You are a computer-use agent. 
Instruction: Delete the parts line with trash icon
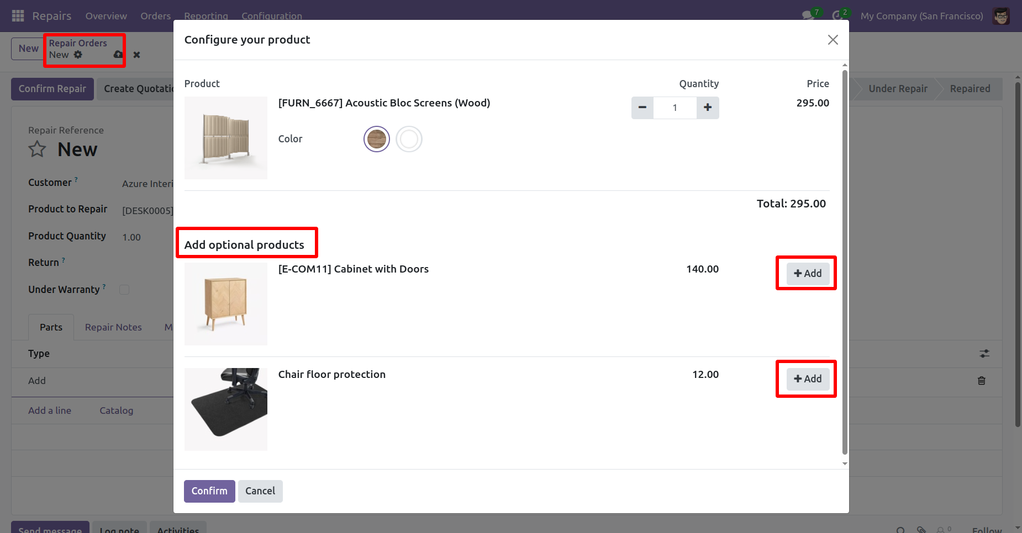tap(982, 381)
